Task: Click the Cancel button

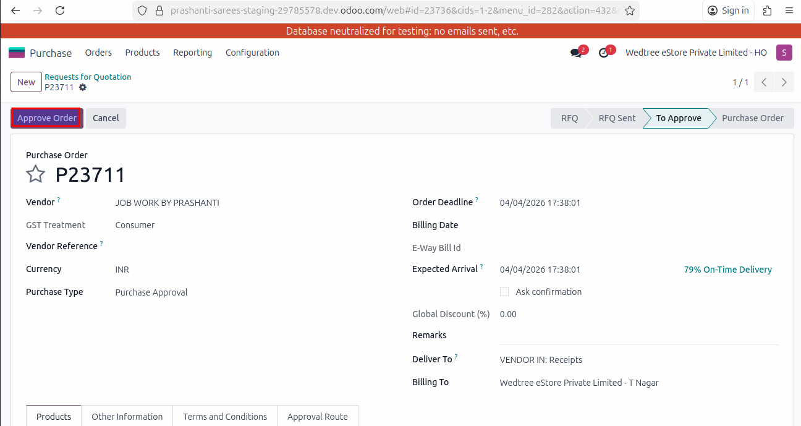Action: 106,118
